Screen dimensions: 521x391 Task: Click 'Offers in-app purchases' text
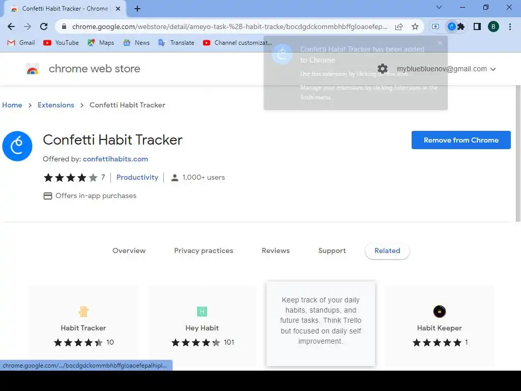(x=96, y=195)
